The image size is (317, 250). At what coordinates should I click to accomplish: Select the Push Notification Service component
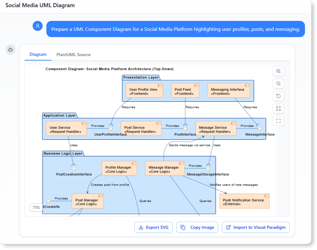pos(244,201)
